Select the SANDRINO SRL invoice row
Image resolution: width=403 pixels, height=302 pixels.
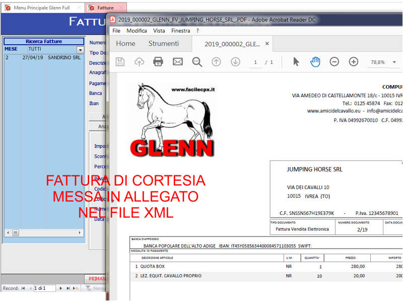point(44,57)
